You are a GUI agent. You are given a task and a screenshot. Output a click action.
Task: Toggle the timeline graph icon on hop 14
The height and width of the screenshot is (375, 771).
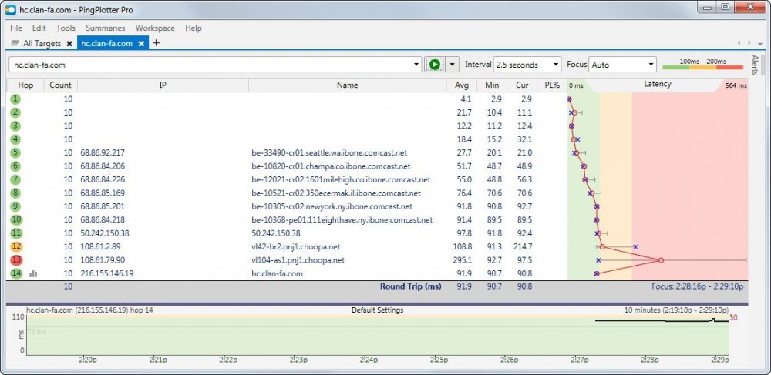coord(33,274)
